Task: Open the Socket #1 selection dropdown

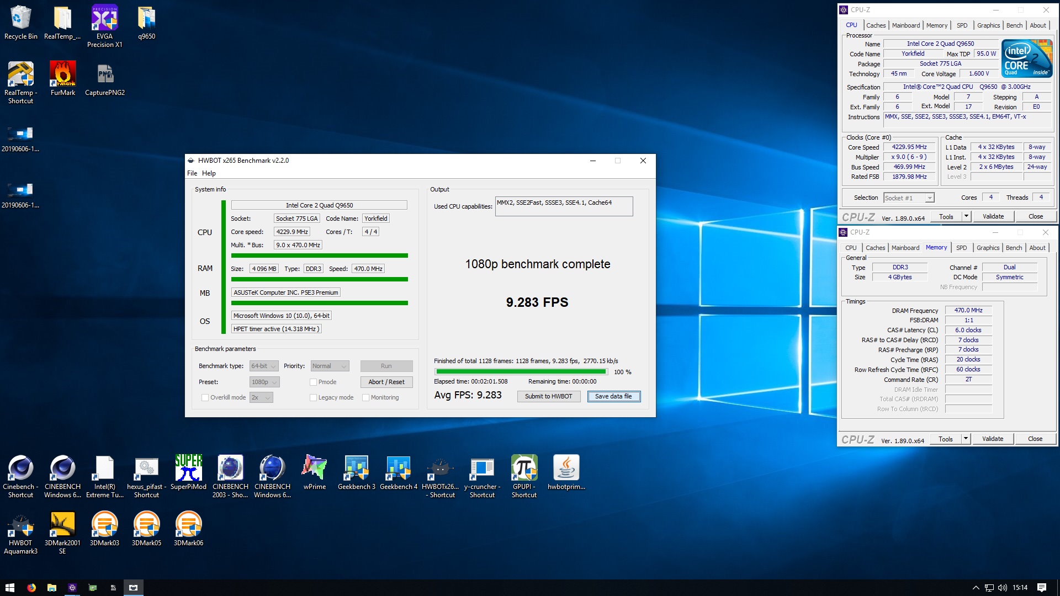Action: 909,198
